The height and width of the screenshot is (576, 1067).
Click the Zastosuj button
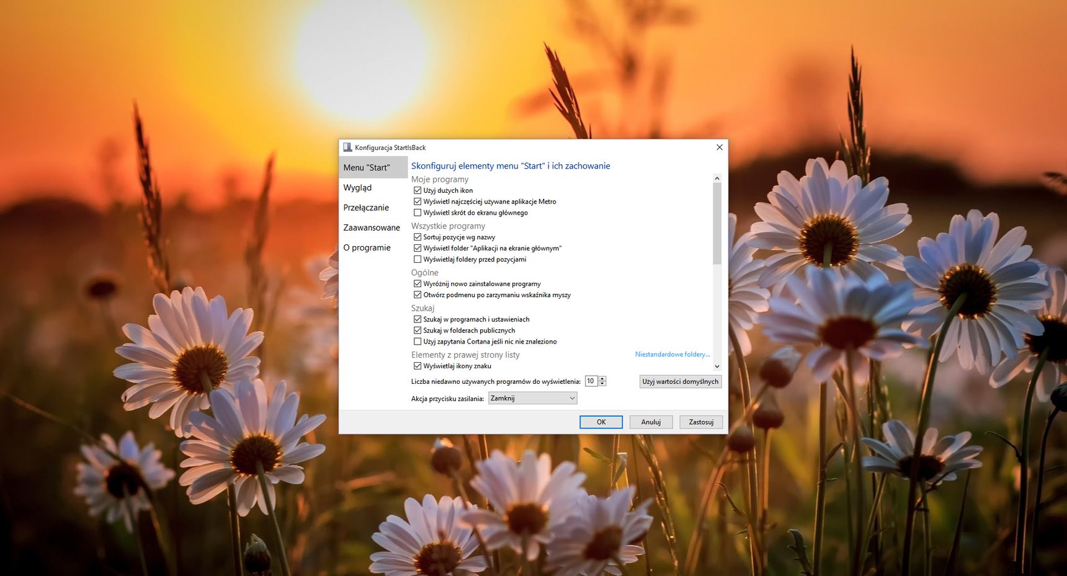[x=701, y=422]
